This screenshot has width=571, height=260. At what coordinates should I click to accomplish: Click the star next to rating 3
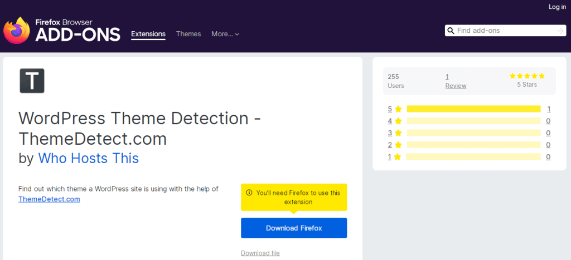(398, 133)
